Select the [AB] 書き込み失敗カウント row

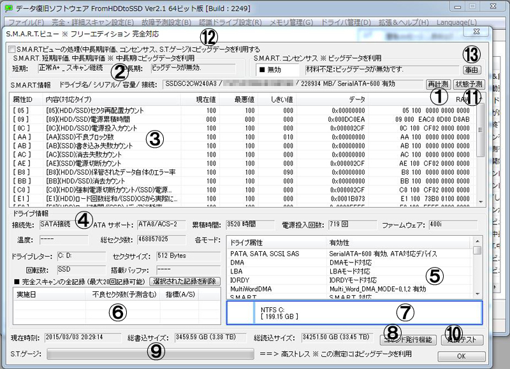click(243, 146)
